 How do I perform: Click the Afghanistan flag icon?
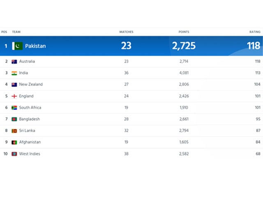click(x=14, y=142)
